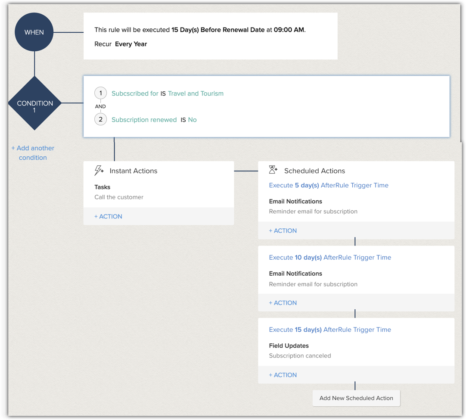Add another condition to the rule

[x=33, y=153]
